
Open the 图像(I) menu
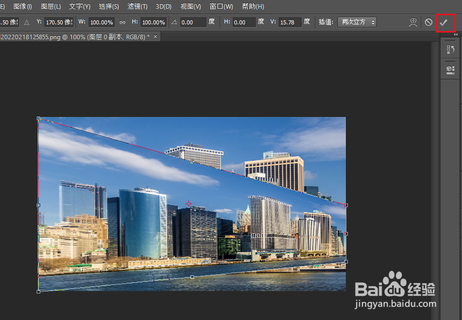pyautogui.click(x=23, y=7)
